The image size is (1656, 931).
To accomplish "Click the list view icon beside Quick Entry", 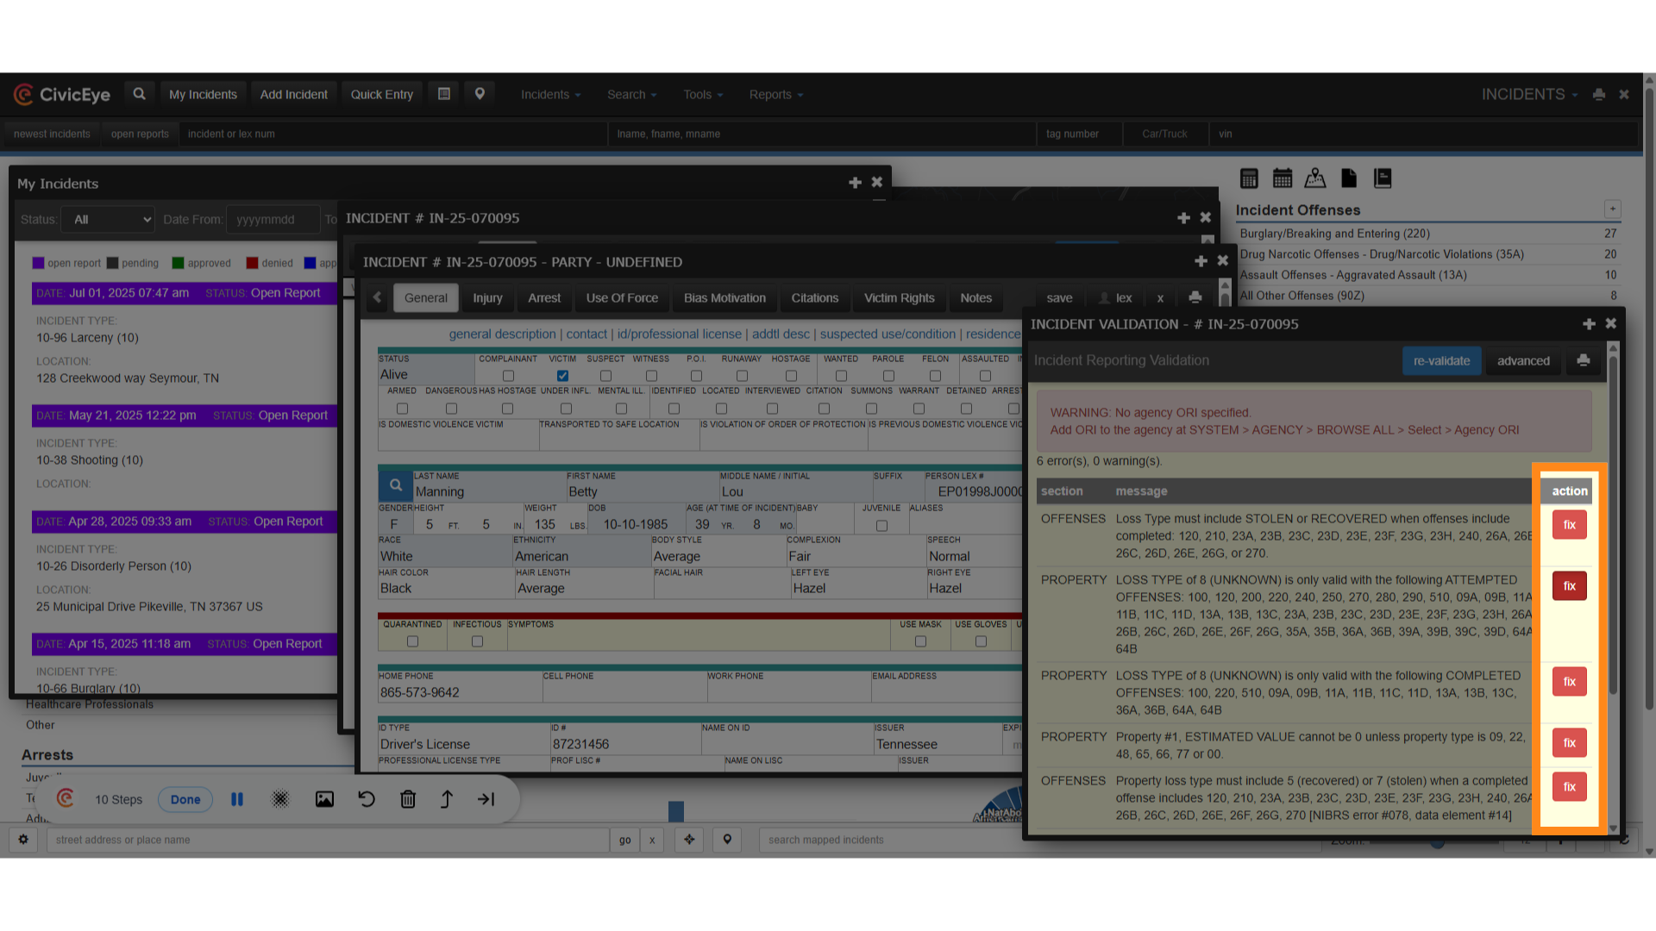I will click(x=444, y=94).
